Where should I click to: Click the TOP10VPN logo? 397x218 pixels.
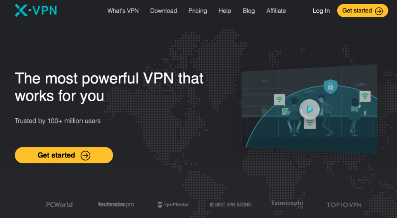tap(344, 205)
